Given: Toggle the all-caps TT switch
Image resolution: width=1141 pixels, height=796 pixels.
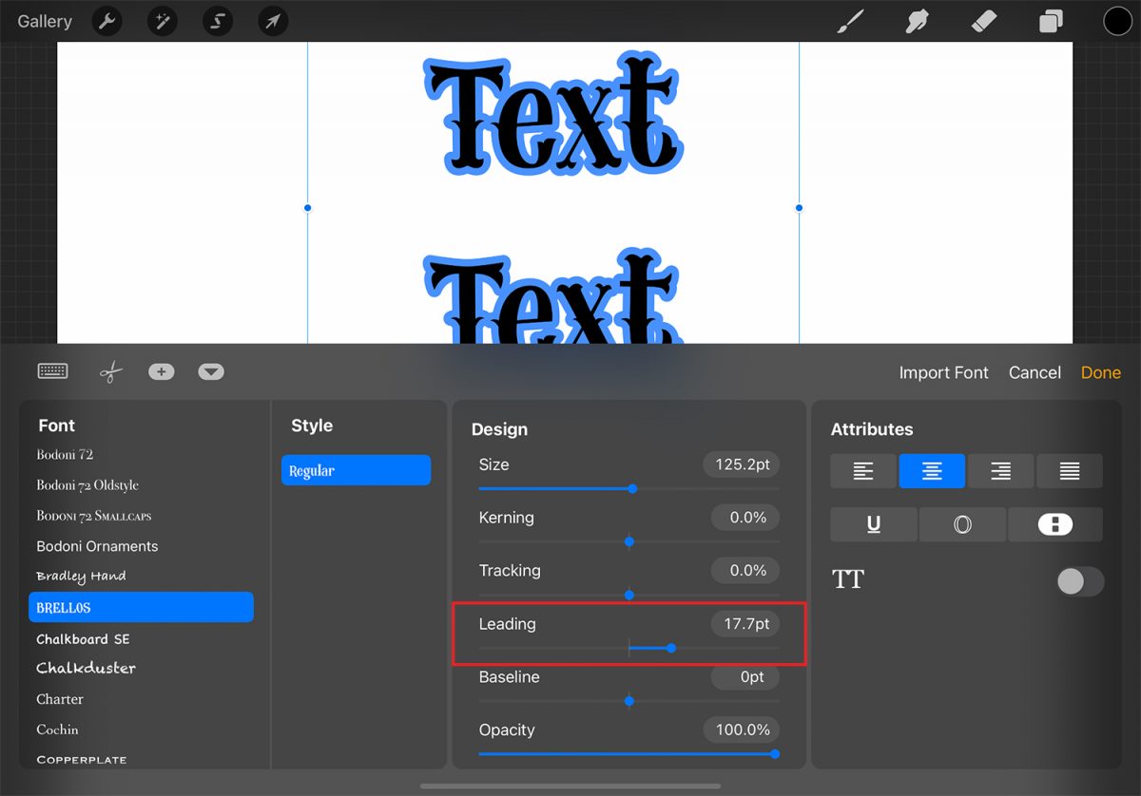Looking at the screenshot, I should point(1080,581).
